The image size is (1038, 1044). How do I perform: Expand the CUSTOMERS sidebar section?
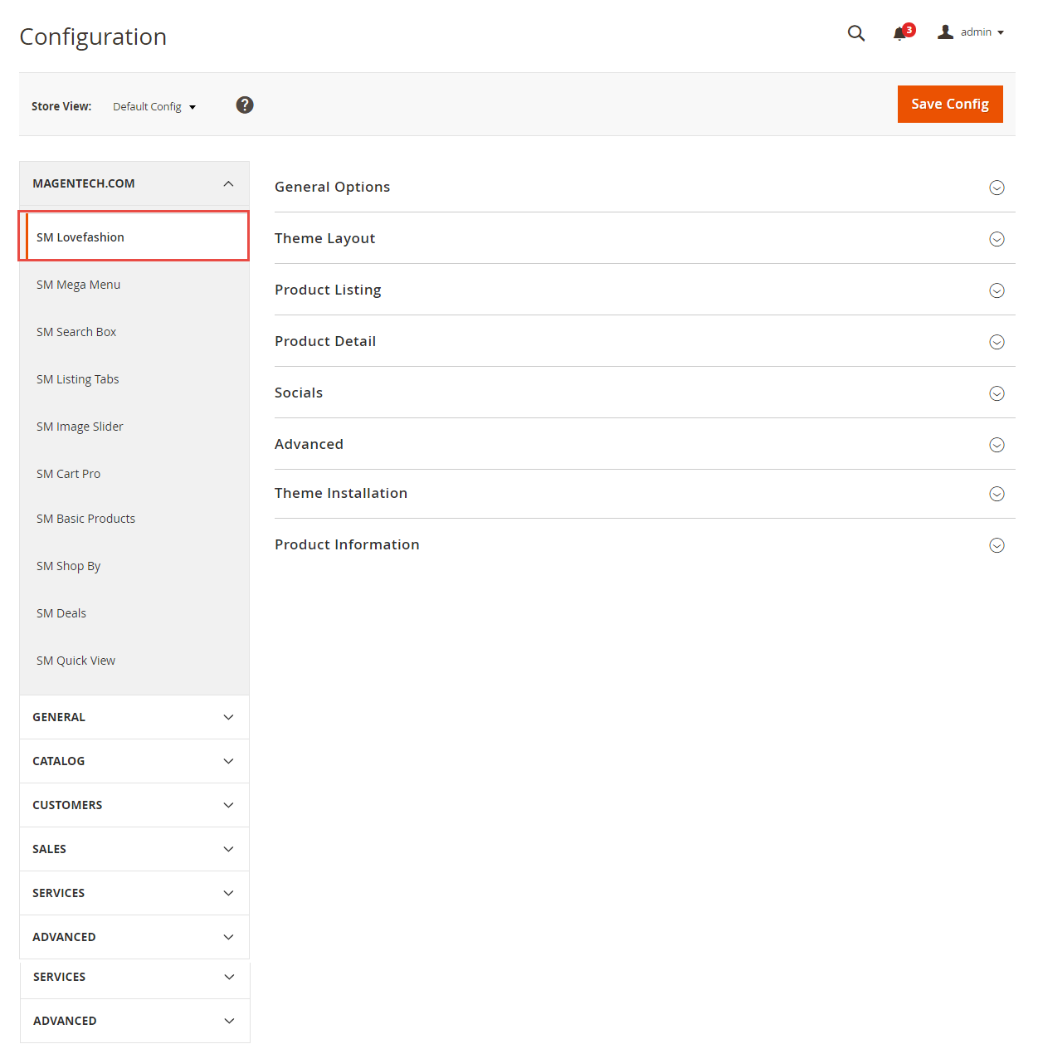(x=134, y=805)
